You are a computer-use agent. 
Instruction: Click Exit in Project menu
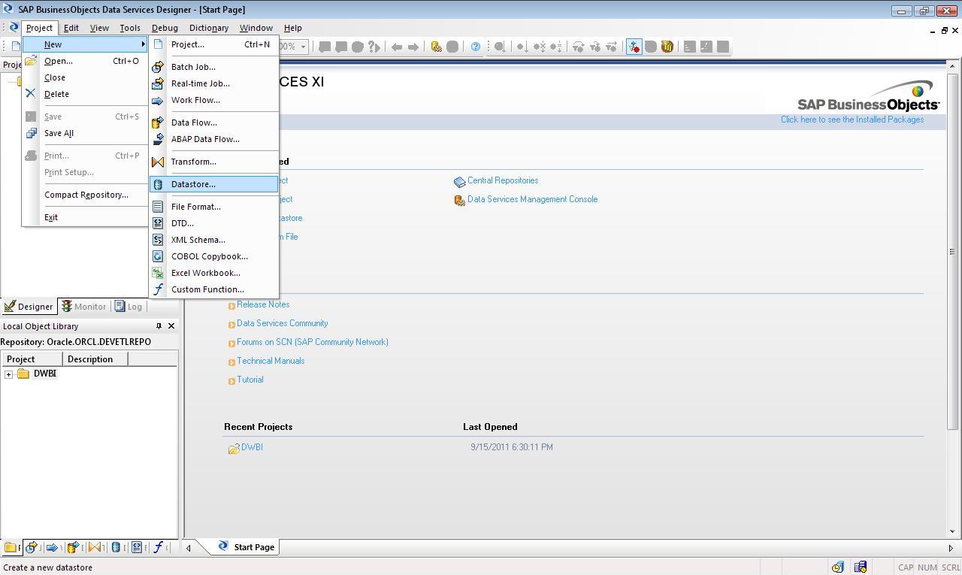click(x=85, y=217)
